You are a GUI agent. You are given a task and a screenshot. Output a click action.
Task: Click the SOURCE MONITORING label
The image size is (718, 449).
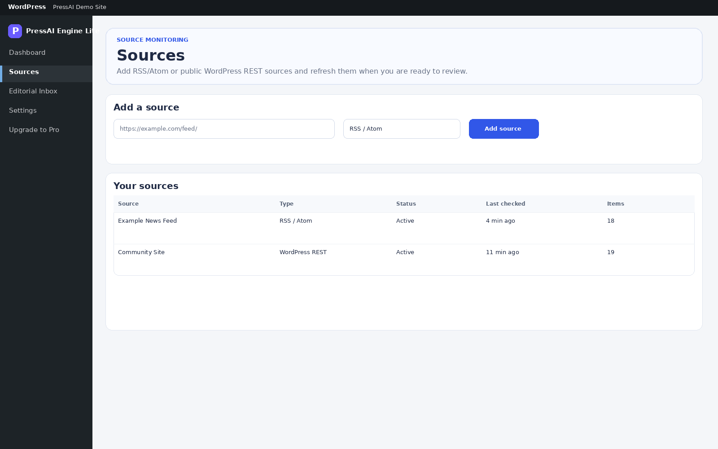(x=153, y=40)
